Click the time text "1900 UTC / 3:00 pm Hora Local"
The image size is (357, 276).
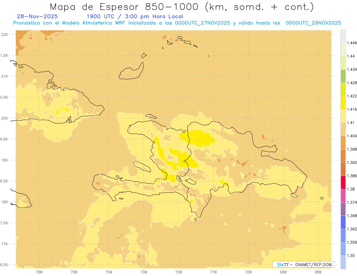click(135, 17)
